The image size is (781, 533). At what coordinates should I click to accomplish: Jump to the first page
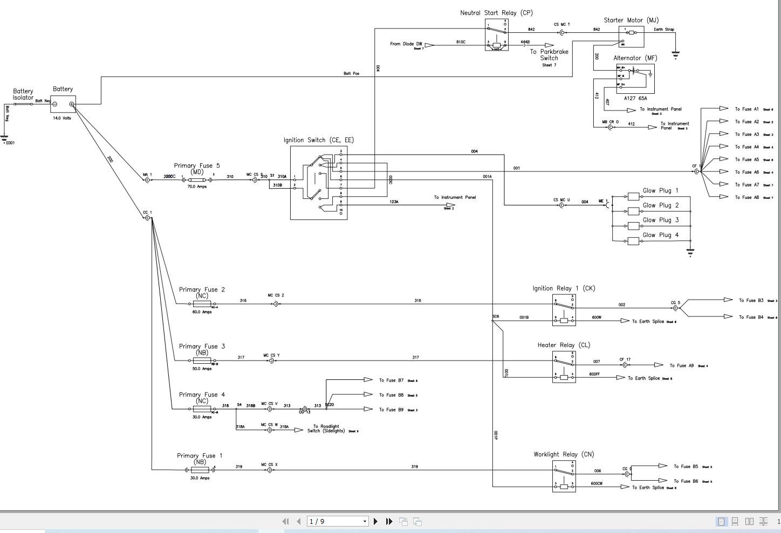tap(285, 521)
